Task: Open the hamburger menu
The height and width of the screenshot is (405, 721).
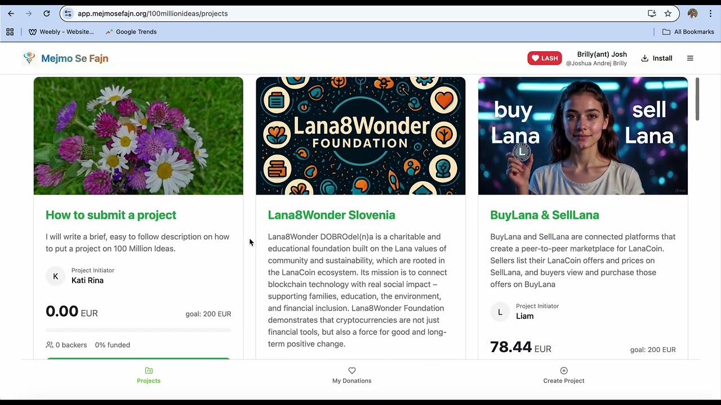Action: pos(690,58)
